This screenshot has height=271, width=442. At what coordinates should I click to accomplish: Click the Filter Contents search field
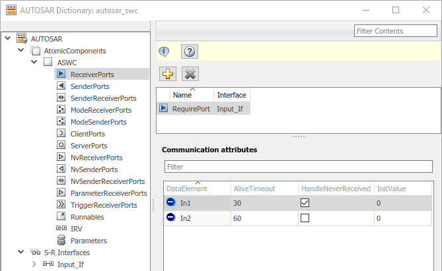coord(396,31)
